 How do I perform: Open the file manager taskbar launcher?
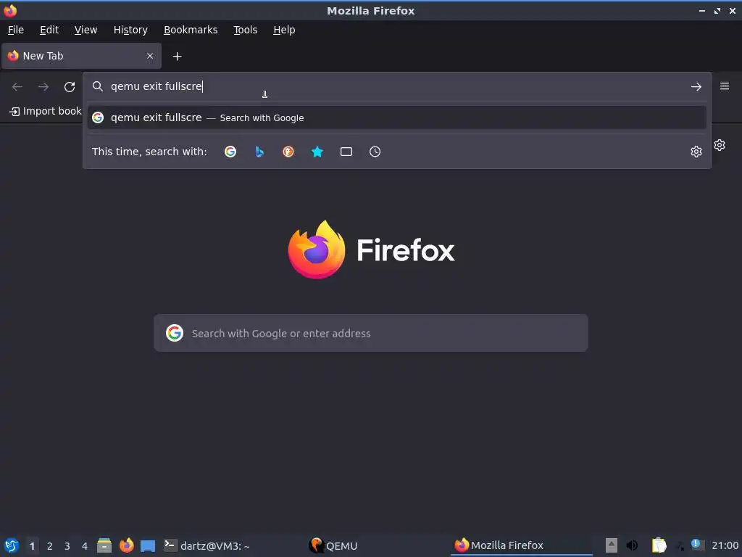click(x=104, y=545)
